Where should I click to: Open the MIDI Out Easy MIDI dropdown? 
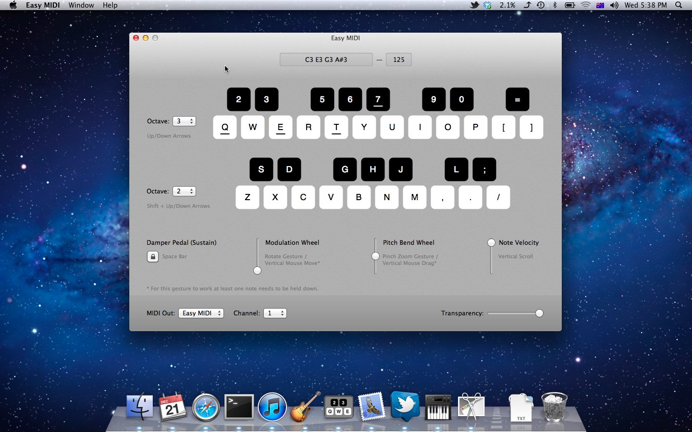(201, 313)
